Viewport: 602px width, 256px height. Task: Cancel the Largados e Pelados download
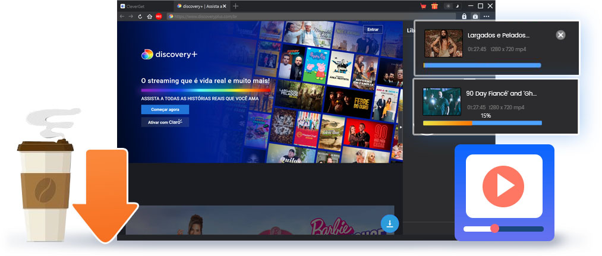coord(560,35)
